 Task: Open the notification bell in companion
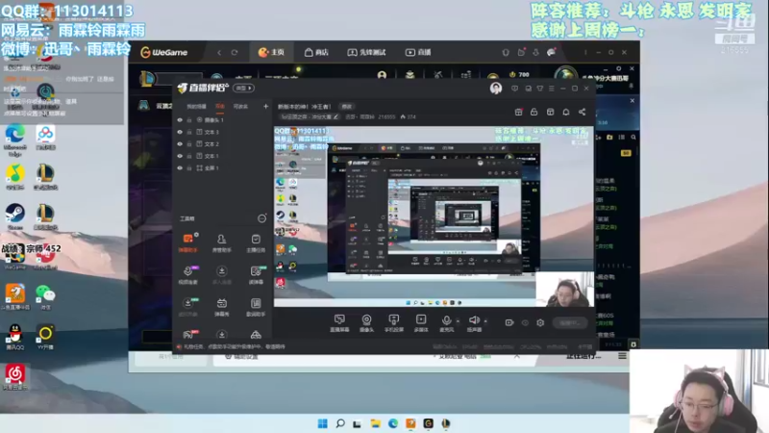pos(566,112)
